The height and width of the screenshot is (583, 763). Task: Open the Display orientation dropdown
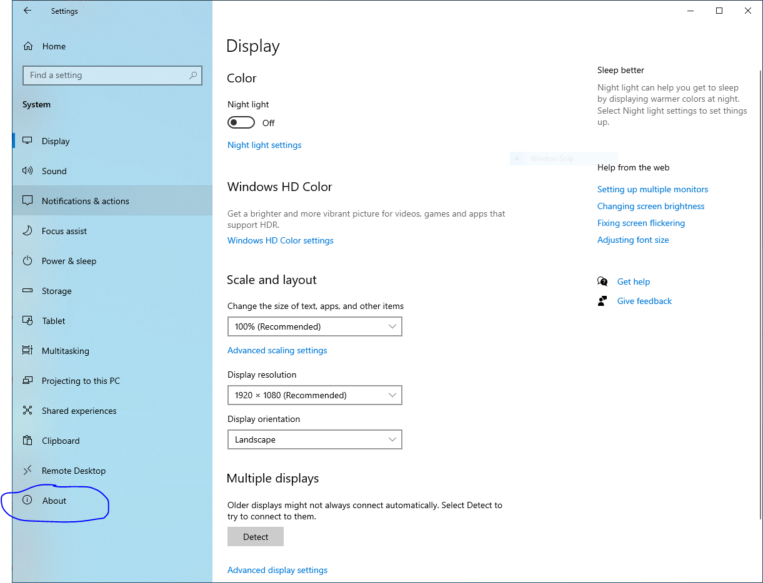click(x=315, y=439)
